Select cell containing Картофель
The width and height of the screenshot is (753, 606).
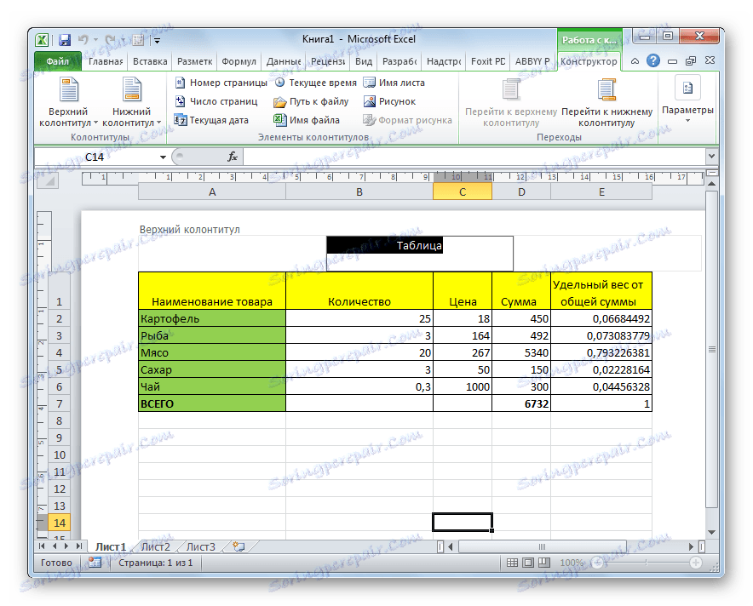(x=212, y=318)
